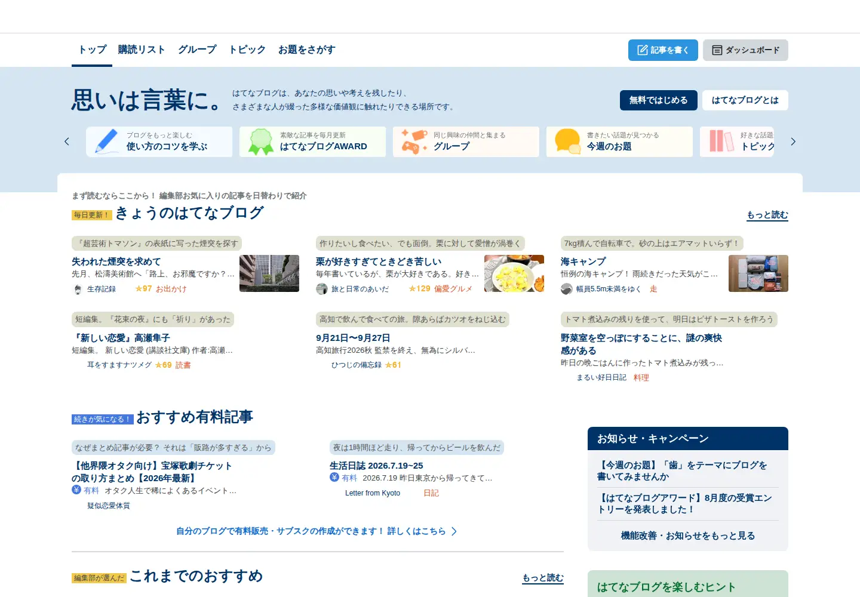Click yen icon beside 宝塚歌劇チケット article
The image size is (860, 597).
(76, 490)
